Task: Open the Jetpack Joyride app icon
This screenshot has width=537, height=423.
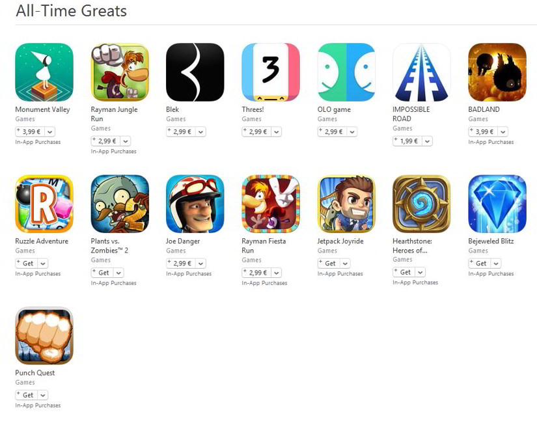Action: coord(346,204)
